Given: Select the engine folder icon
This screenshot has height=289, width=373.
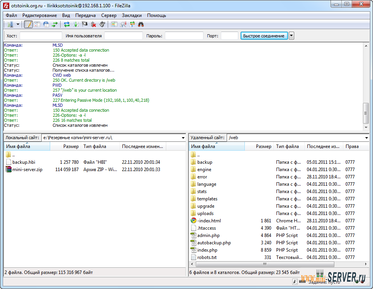Looking at the screenshot, I should coord(193,169).
